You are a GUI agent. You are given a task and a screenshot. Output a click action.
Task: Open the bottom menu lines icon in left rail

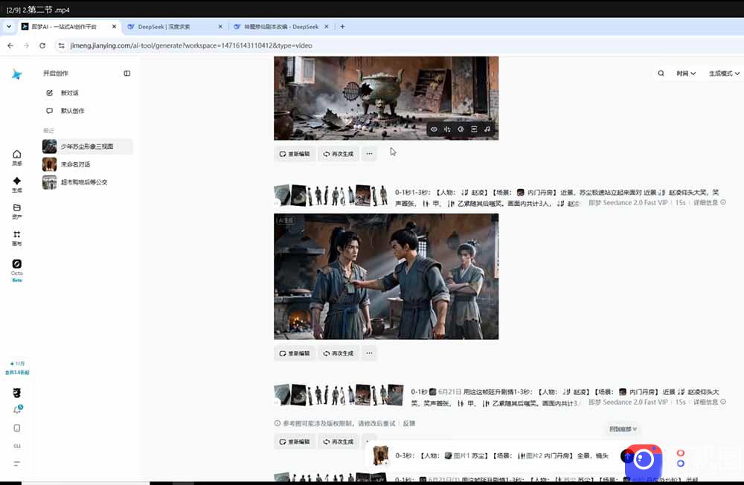pos(16,463)
